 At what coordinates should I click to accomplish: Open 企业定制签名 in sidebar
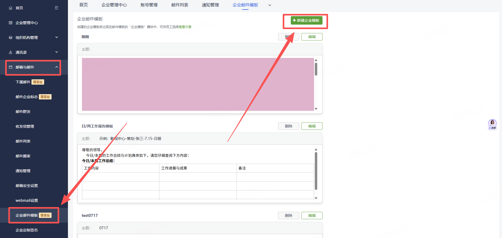click(x=27, y=230)
